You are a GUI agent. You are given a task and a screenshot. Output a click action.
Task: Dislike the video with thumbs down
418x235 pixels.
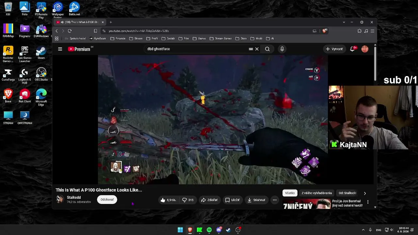(188, 200)
